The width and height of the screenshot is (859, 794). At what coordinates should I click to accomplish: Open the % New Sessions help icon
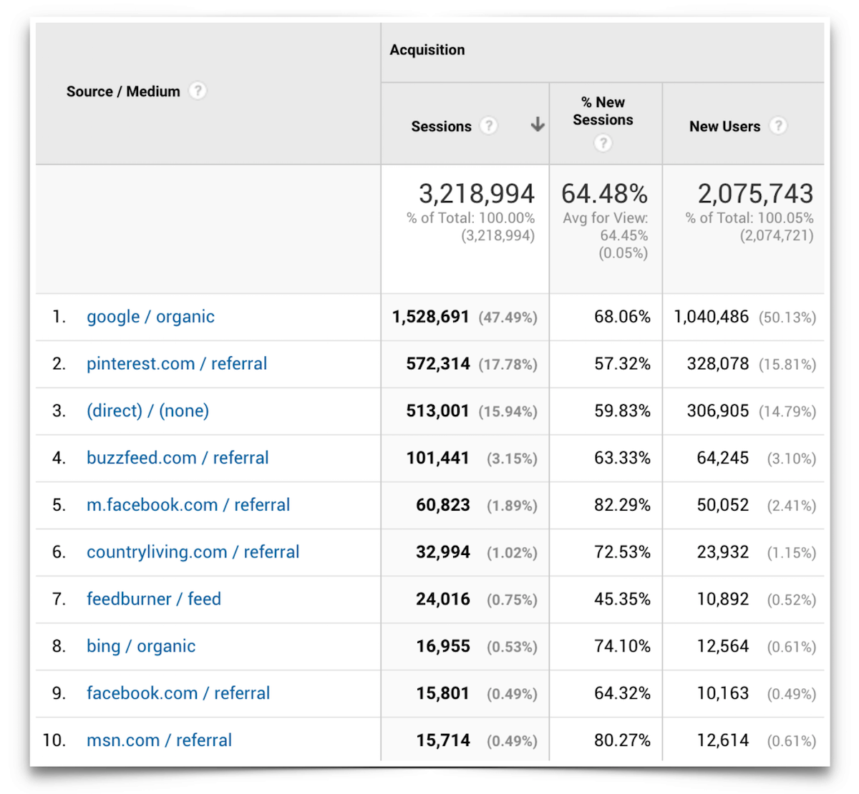click(x=603, y=143)
